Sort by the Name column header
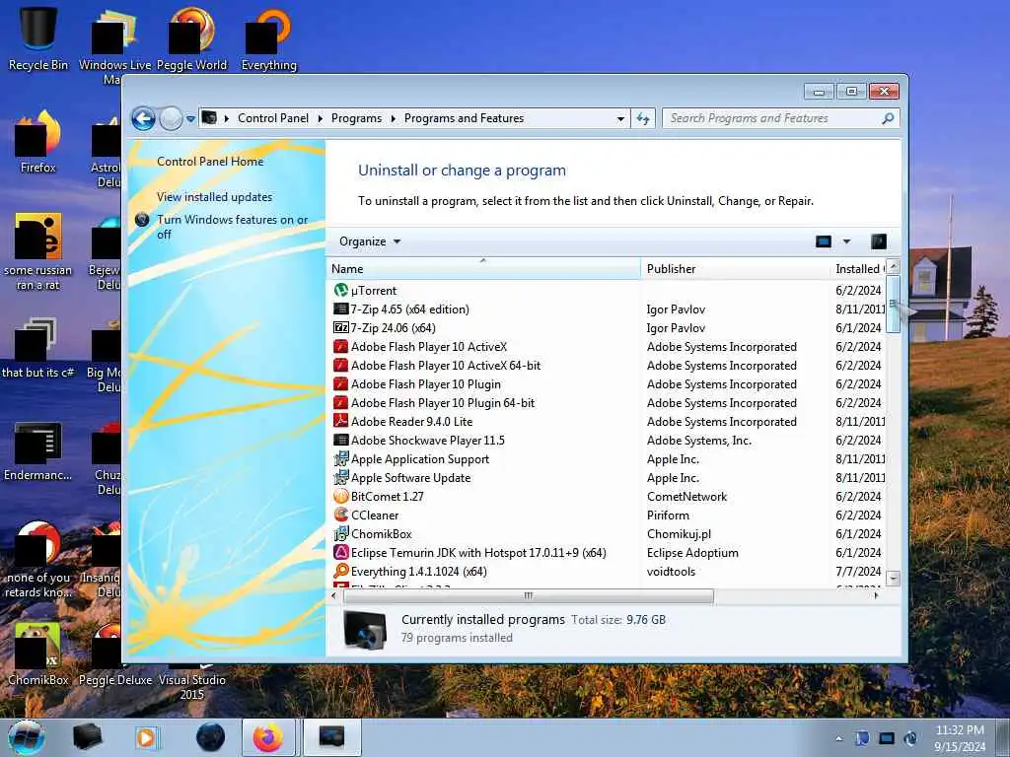Image resolution: width=1010 pixels, height=757 pixels. coord(483,268)
